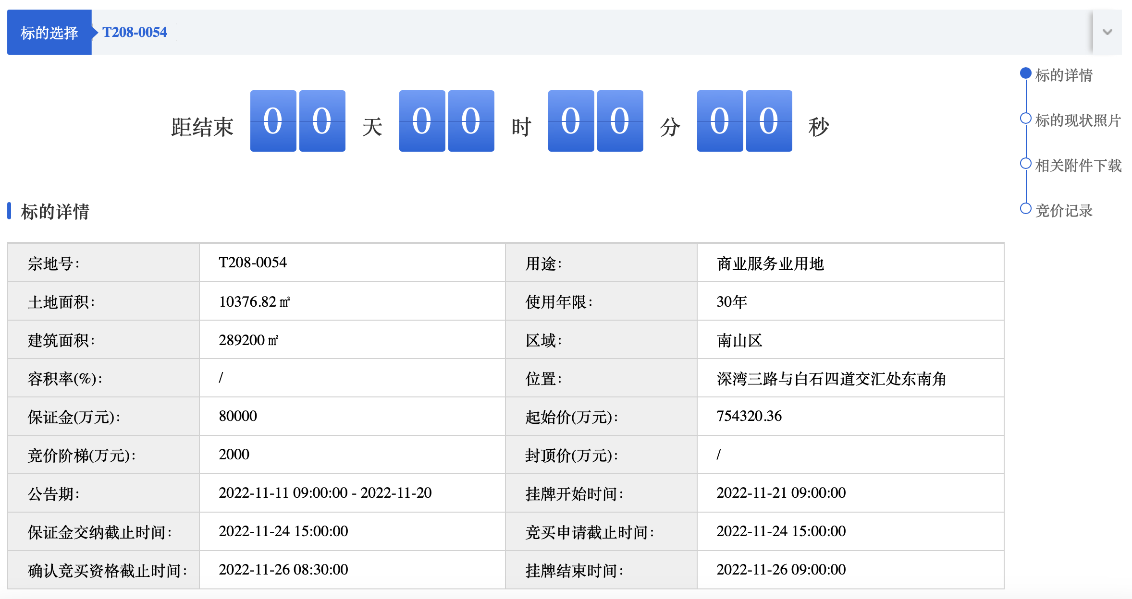Click the first days countdown digit tile

coord(273,121)
